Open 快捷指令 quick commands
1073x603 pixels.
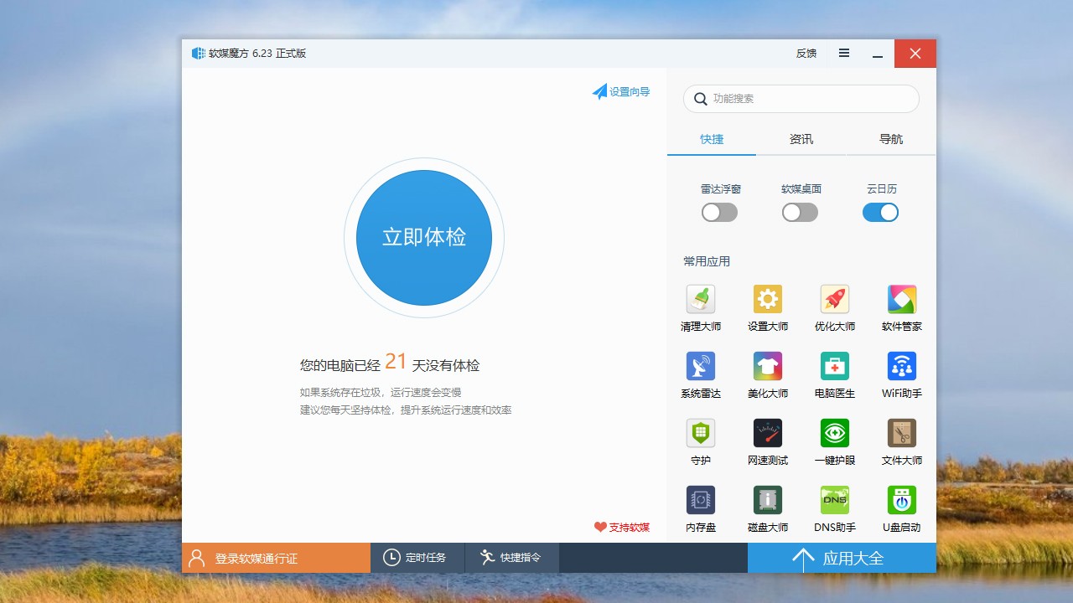coord(511,558)
